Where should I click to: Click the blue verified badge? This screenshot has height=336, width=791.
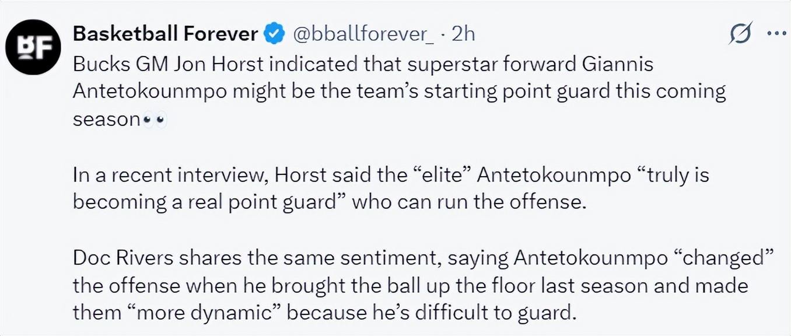point(273,34)
